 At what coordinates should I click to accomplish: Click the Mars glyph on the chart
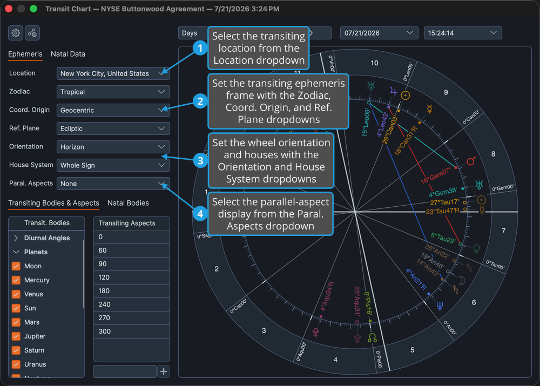(x=471, y=161)
